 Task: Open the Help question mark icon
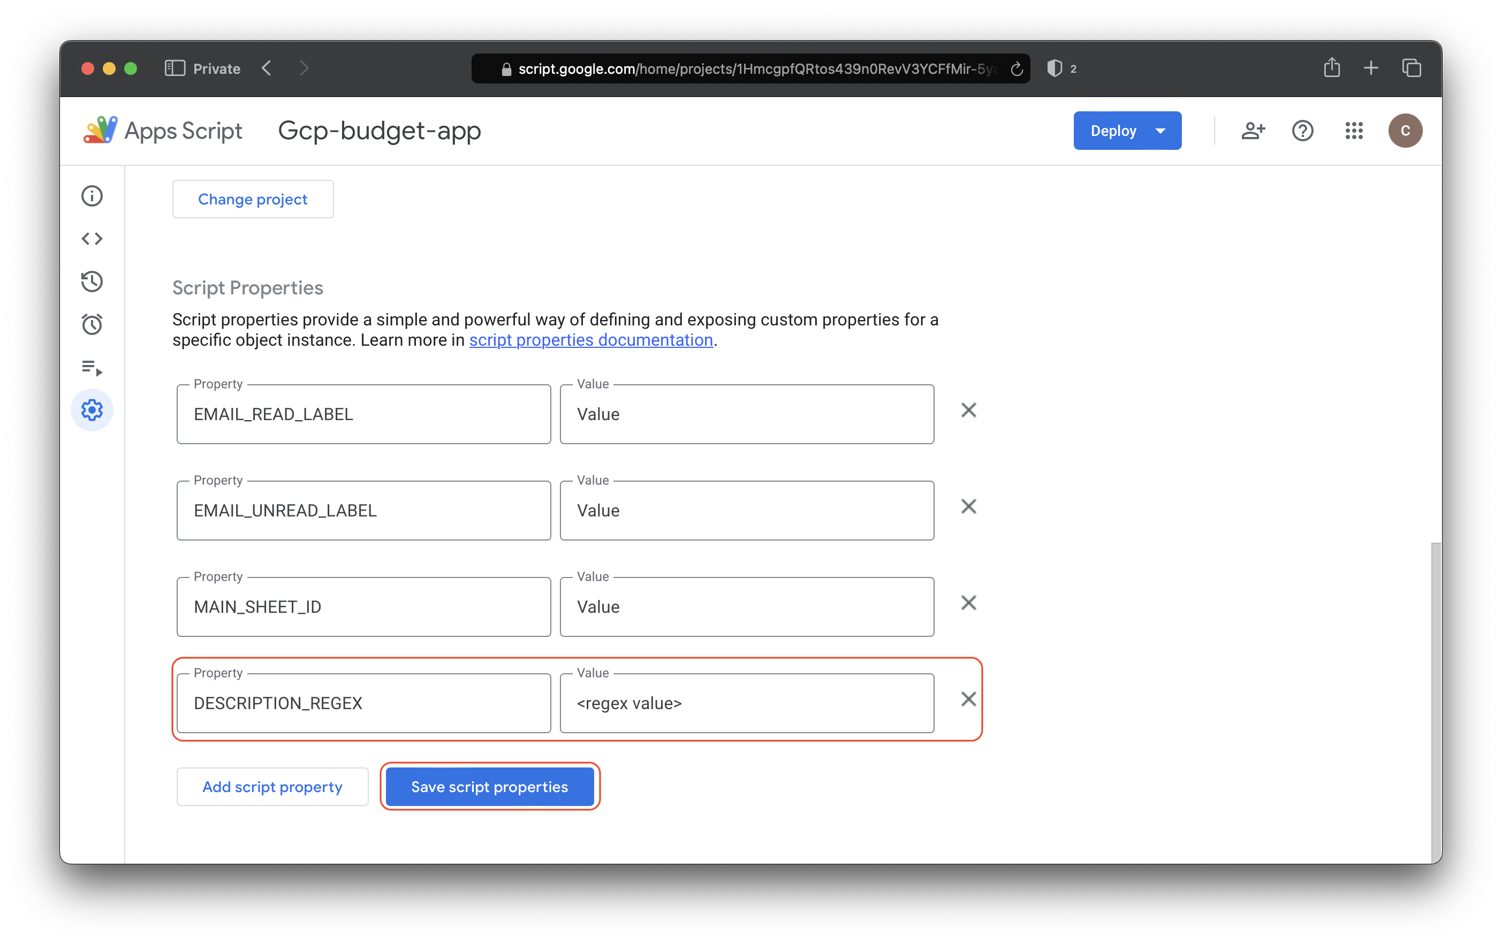pyautogui.click(x=1302, y=131)
